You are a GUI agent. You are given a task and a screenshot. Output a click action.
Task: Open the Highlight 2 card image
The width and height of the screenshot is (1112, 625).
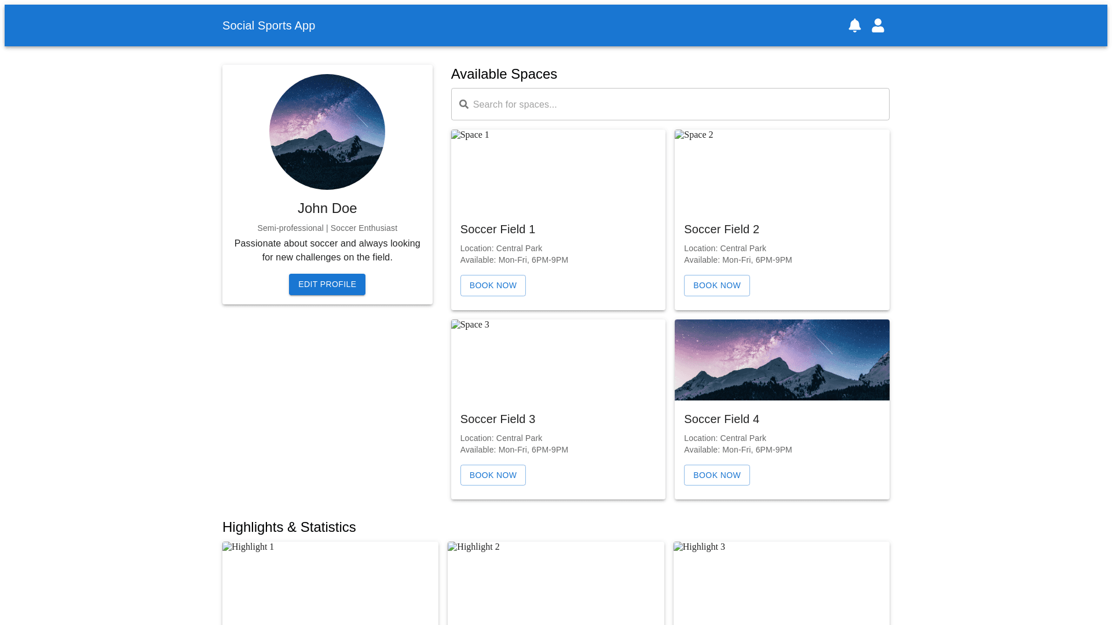(555, 582)
